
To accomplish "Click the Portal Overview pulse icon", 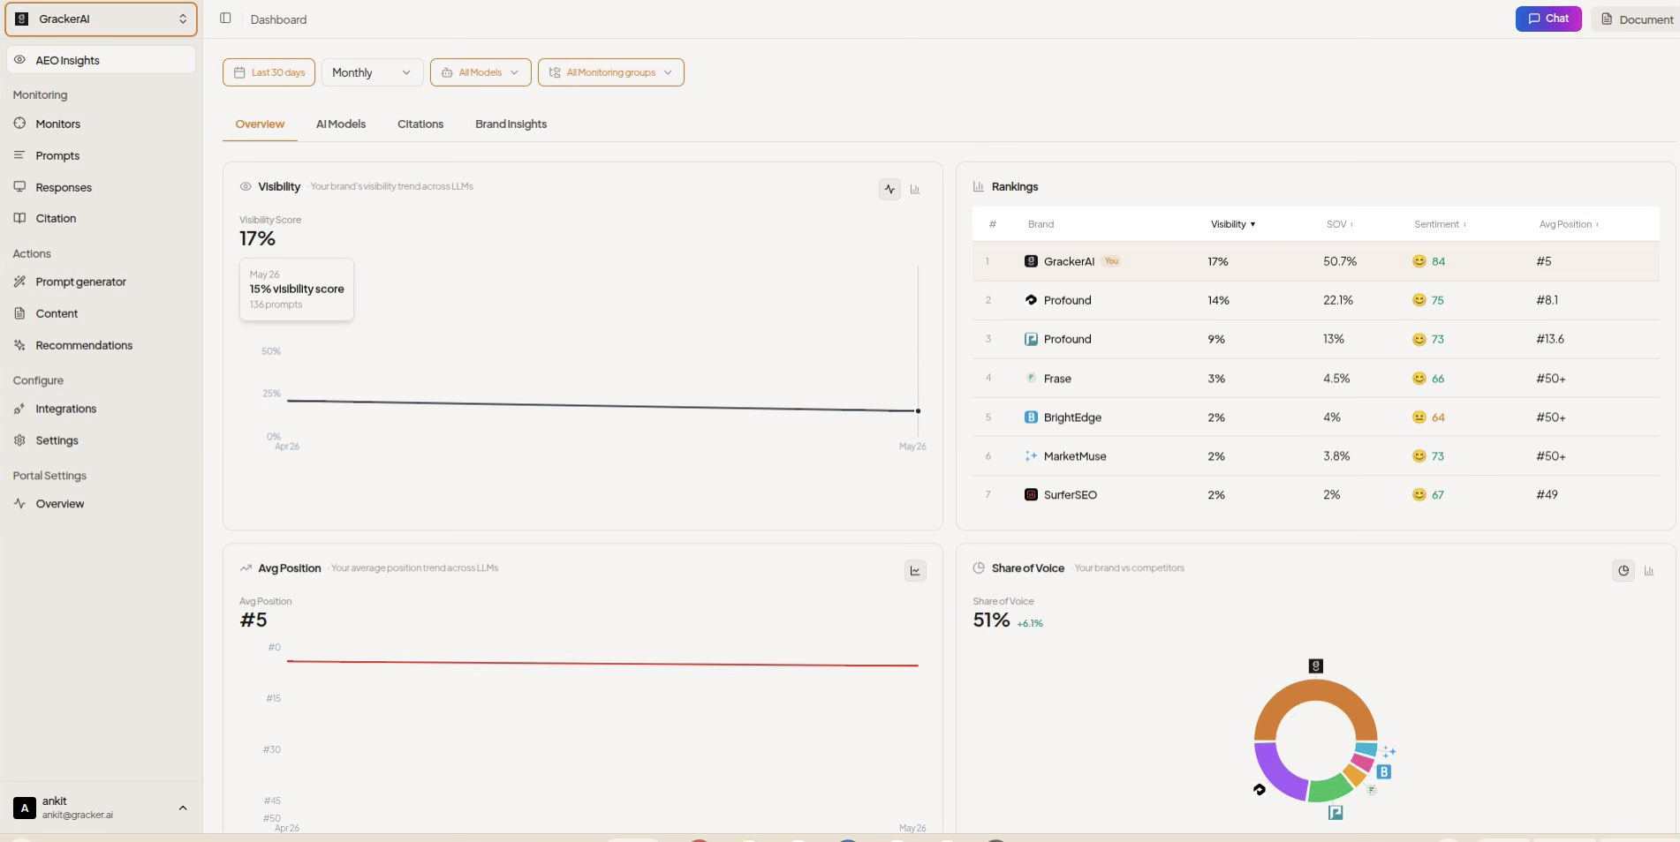I will click(19, 504).
